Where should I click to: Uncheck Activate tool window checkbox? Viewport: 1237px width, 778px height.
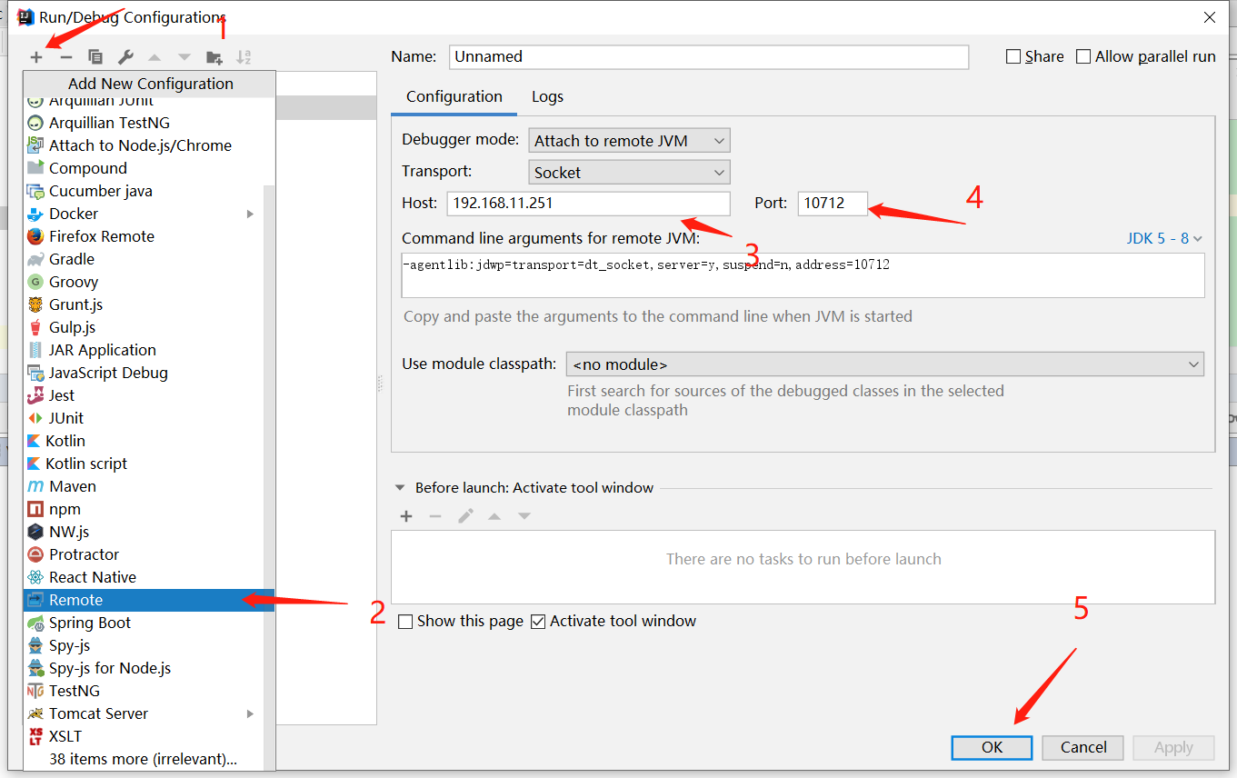pos(538,622)
